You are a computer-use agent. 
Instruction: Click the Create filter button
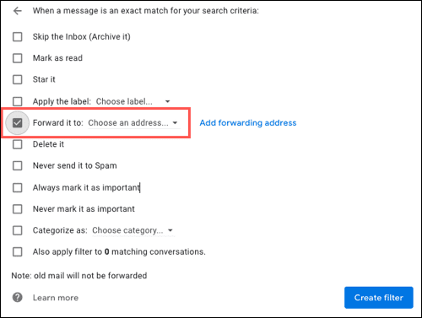[x=379, y=298]
